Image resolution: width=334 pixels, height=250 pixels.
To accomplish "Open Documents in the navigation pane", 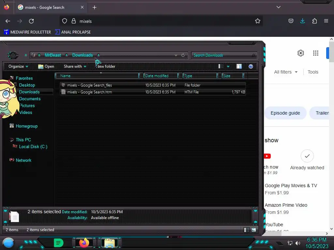I will (30, 99).
